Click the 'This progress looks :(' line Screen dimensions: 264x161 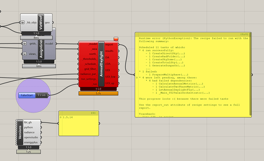click(184, 99)
